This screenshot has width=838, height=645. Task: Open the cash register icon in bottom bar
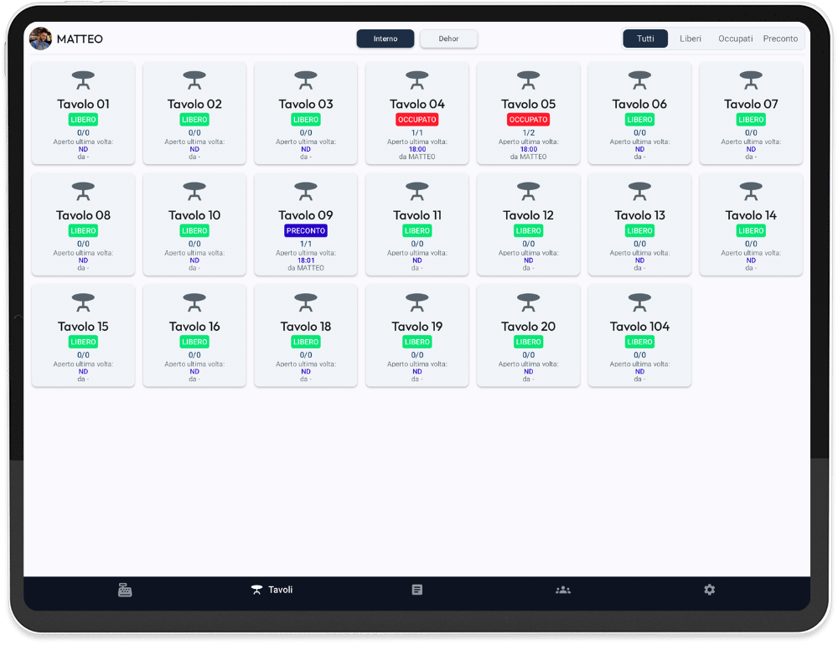coord(125,590)
